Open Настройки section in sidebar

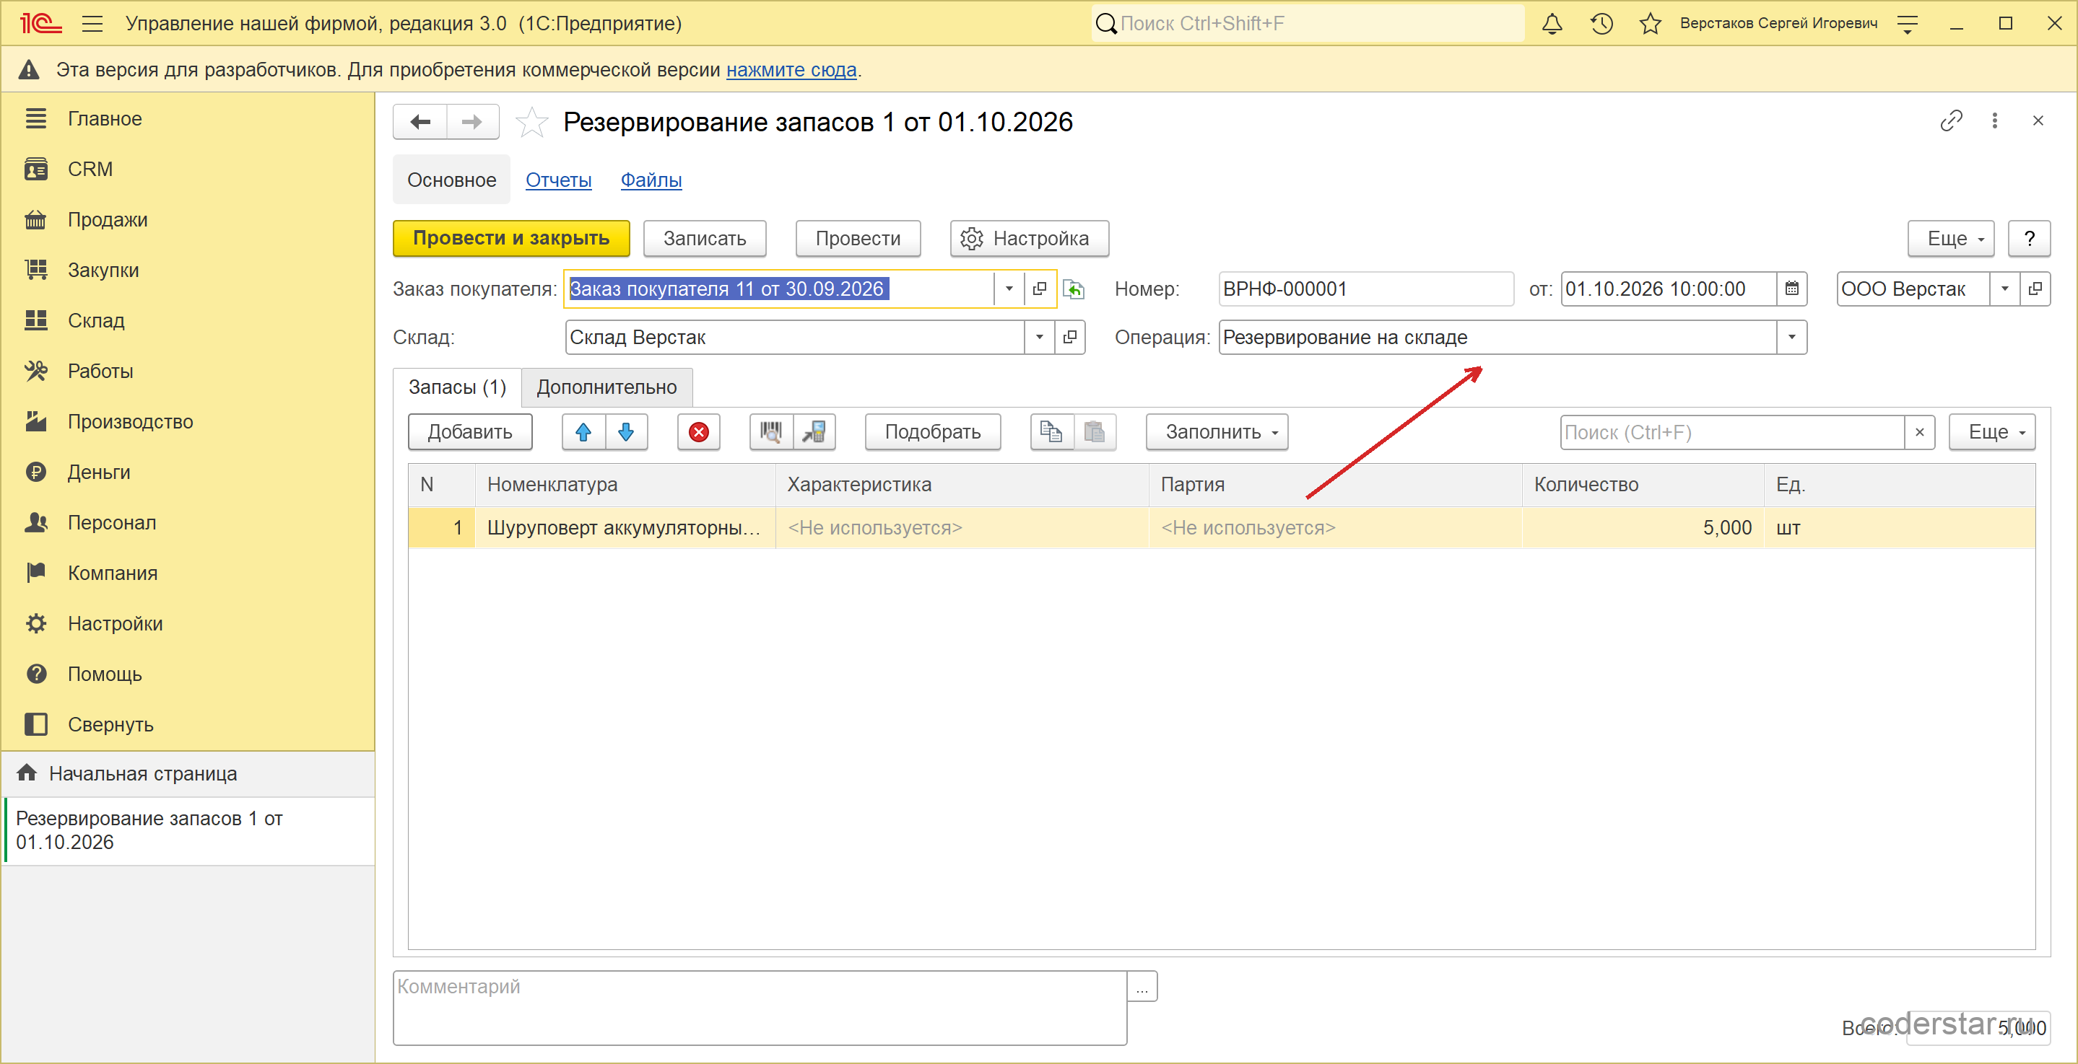click(115, 624)
